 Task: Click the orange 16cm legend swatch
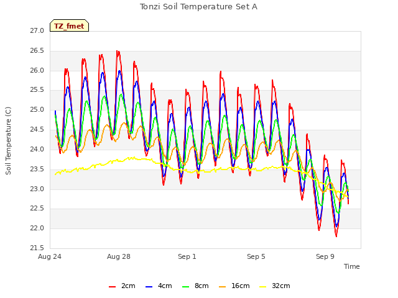tap(223, 287)
